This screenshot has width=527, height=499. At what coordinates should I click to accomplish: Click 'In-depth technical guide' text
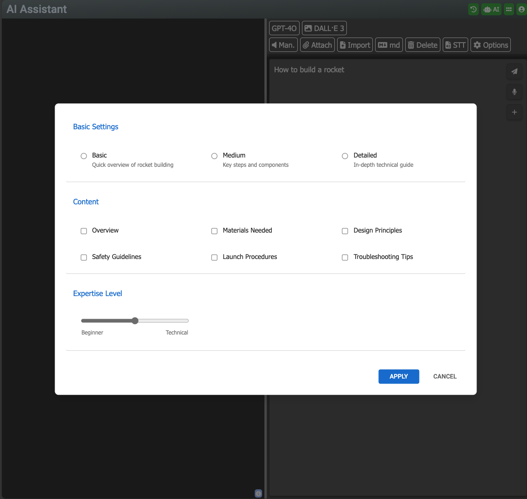(x=383, y=165)
